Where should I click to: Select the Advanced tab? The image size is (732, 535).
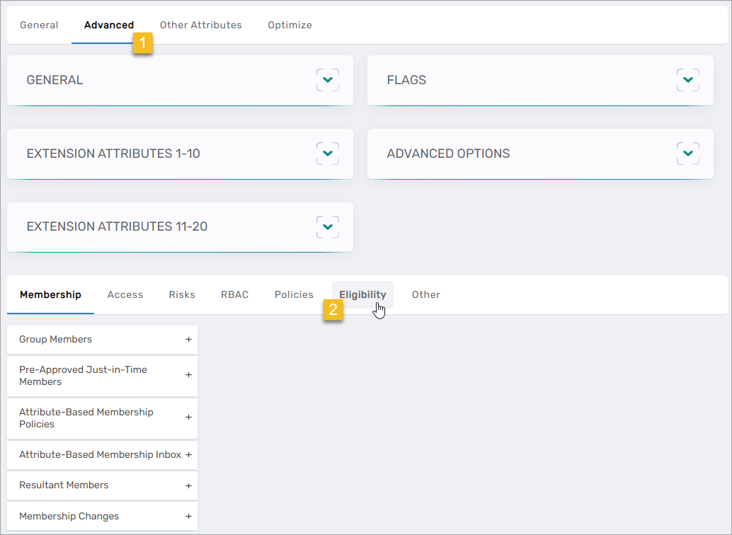click(108, 25)
